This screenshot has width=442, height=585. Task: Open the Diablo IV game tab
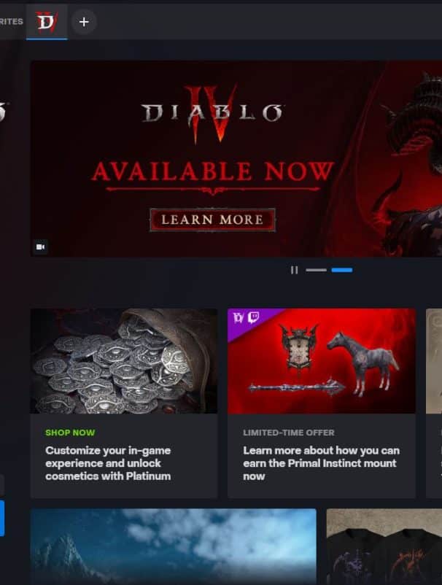[x=47, y=22]
